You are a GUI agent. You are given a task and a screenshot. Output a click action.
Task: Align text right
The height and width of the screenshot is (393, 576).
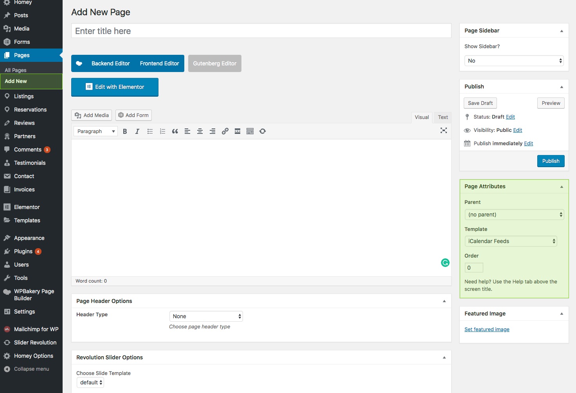tap(212, 132)
